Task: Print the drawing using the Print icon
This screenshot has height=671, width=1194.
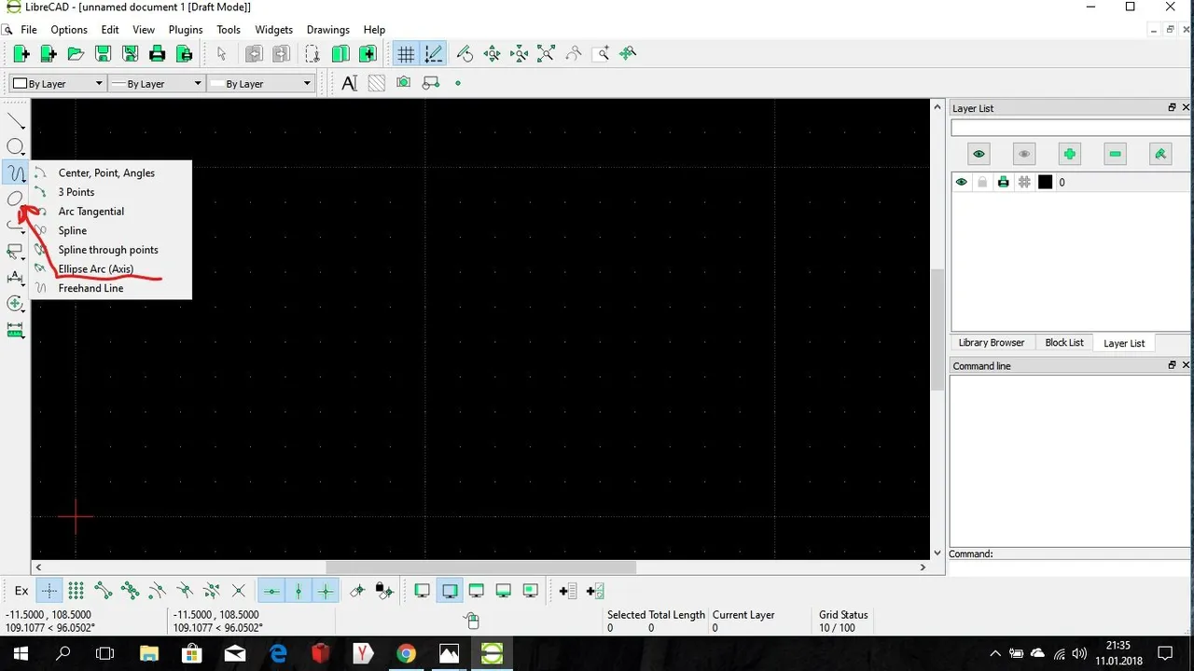Action: pos(157,54)
